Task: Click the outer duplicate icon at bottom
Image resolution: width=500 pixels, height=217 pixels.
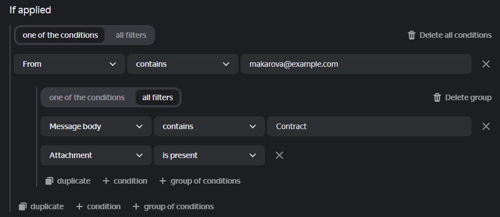Action: tap(22, 206)
